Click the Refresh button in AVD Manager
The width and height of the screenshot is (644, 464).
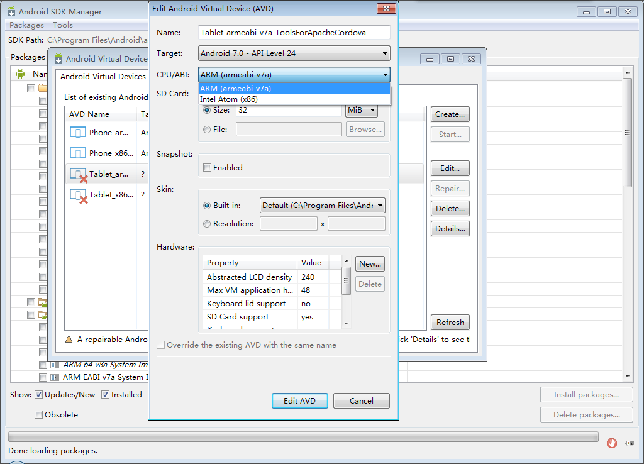click(450, 323)
